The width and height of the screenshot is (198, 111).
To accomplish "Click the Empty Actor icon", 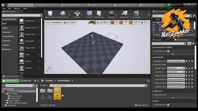I will coord(22,21).
